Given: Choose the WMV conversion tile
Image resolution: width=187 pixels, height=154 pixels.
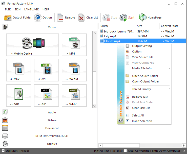Looking at the screenshot, I should 74,95.
